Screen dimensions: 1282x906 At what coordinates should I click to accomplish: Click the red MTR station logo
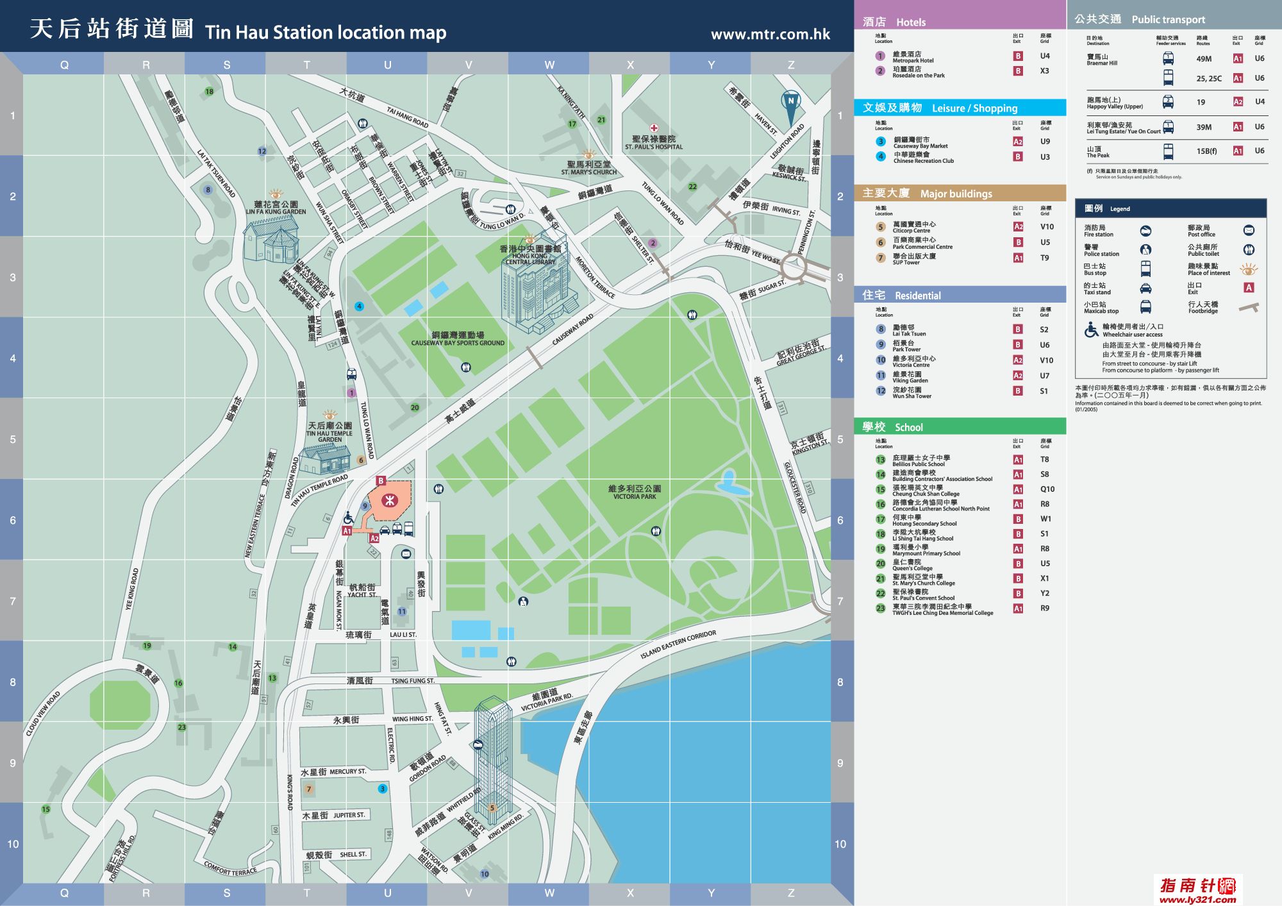(x=388, y=501)
